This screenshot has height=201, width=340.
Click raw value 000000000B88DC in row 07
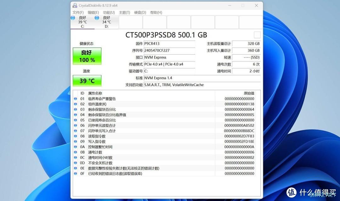[x=239, y=131]
